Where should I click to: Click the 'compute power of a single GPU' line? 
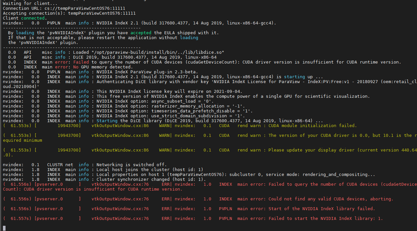coord(187,96)
